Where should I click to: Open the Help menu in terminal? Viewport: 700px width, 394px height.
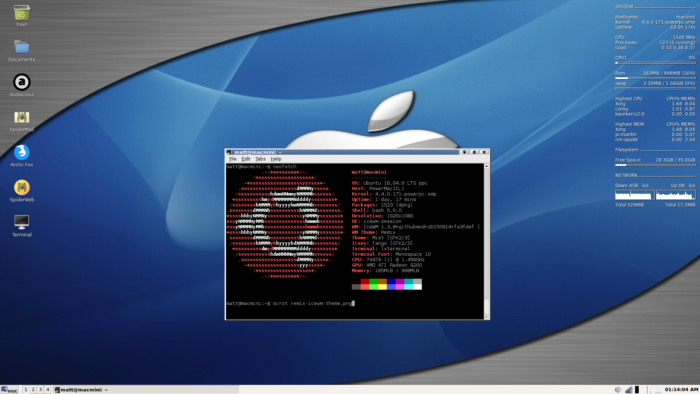click(x=276, y=159)
